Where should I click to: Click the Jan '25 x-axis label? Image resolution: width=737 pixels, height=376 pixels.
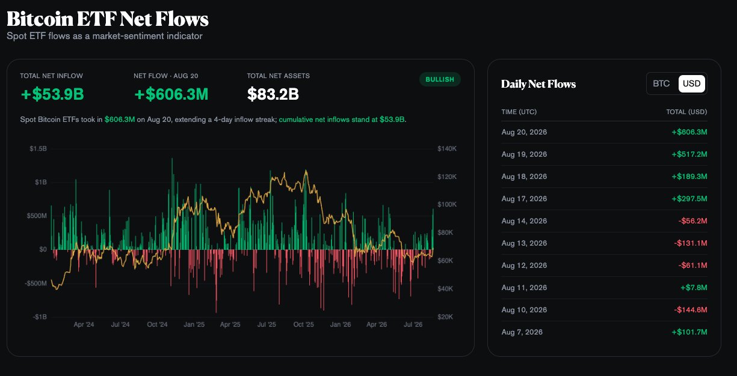click(x=194, y=324)
